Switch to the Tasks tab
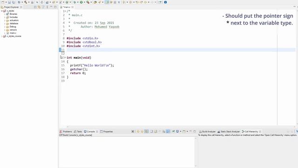 (78, 132)
